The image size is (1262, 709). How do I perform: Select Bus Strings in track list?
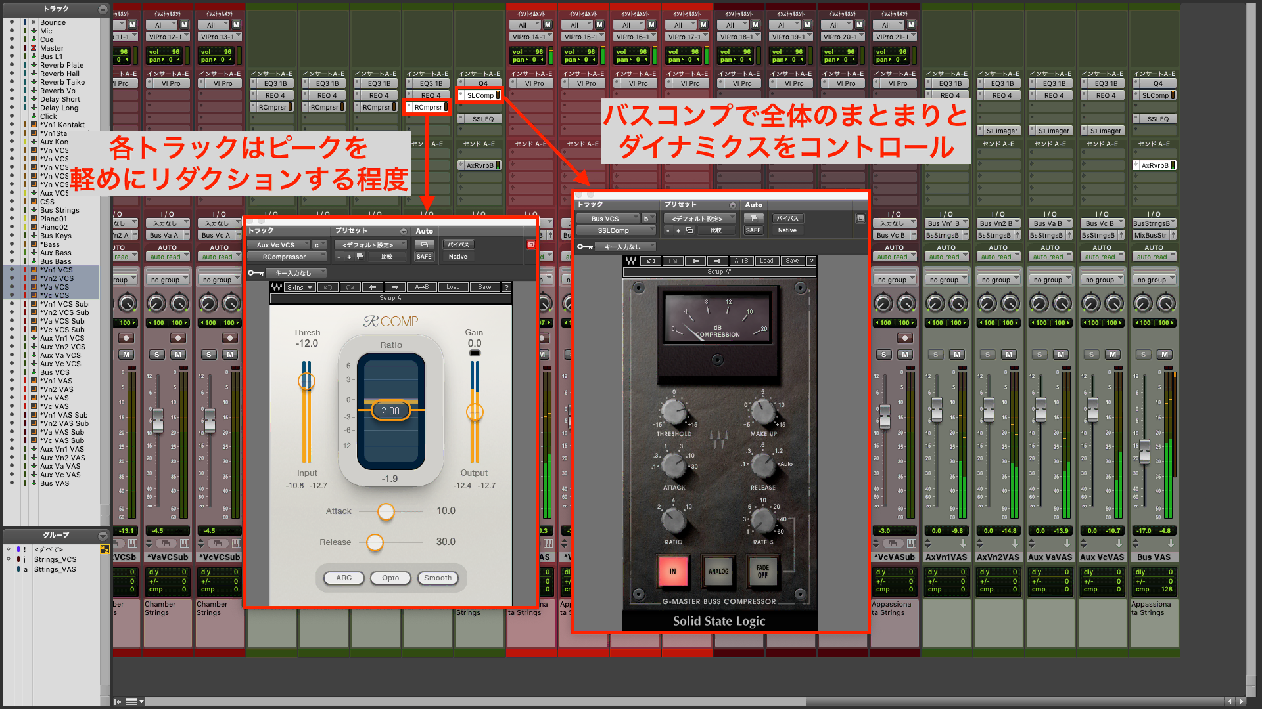[x=60, y=210]
